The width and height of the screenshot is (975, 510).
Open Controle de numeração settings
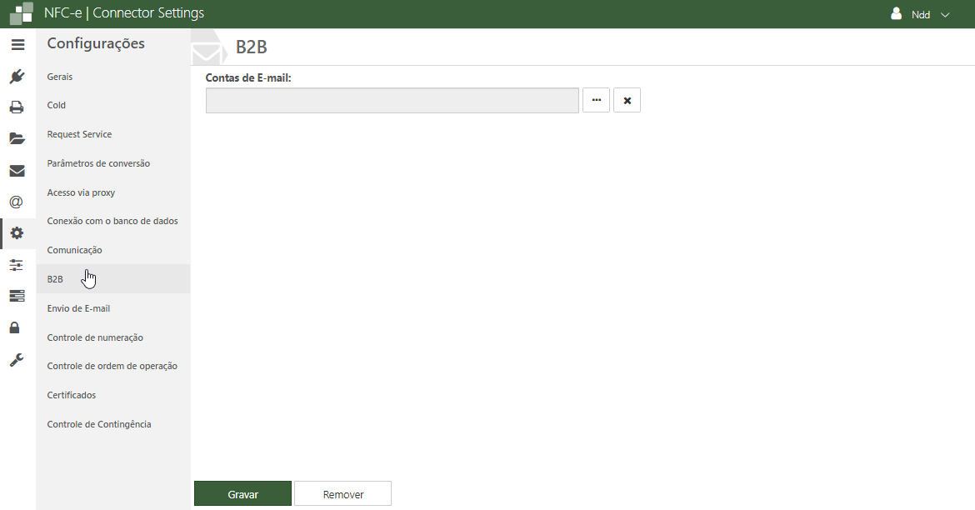95,337
